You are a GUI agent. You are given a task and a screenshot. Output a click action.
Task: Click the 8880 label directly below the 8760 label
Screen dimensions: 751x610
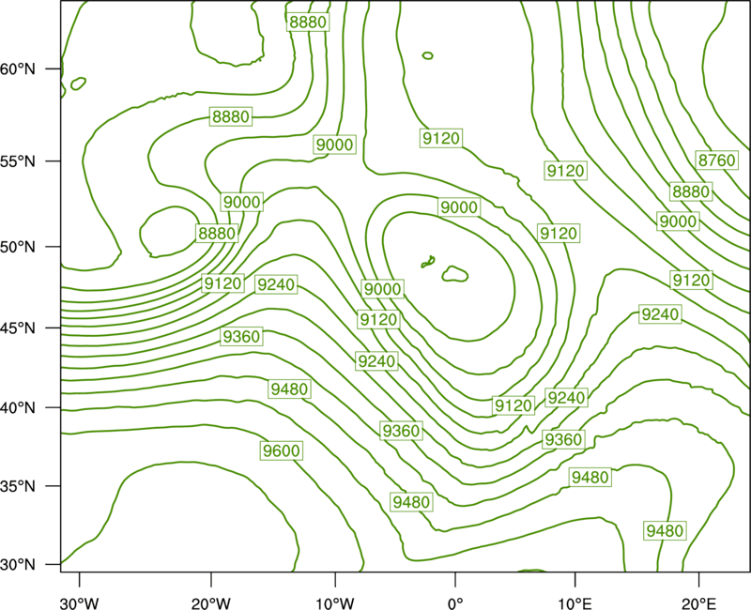coord(691,191)
